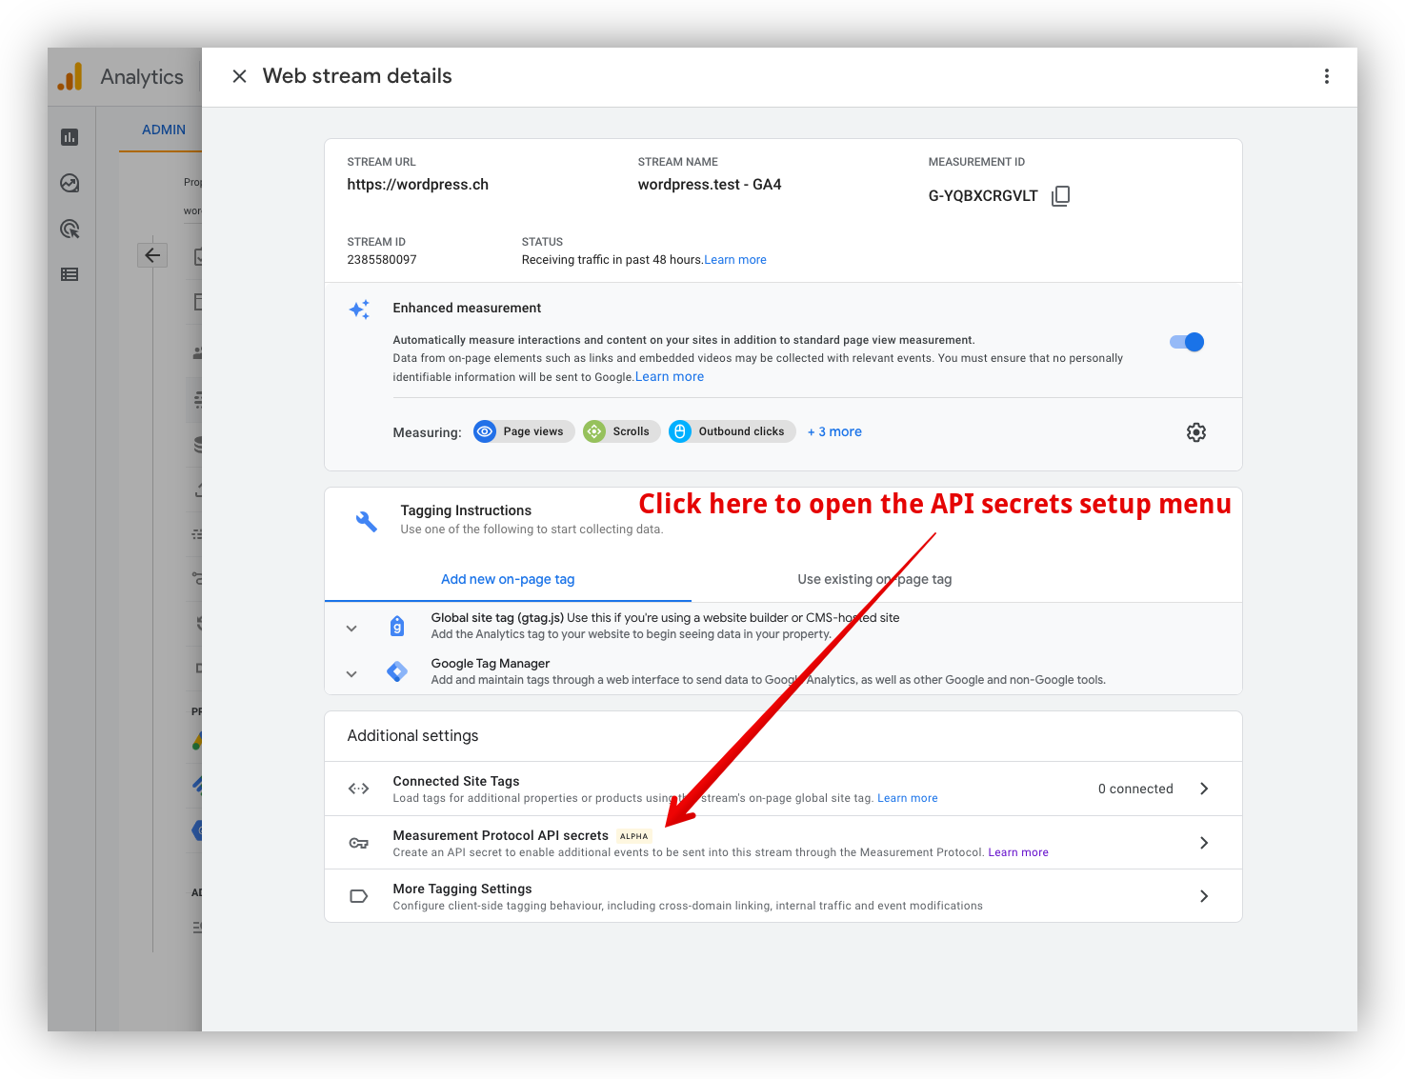
Task: Select the Use existing on-page tag tab
Action: point(874,579)
